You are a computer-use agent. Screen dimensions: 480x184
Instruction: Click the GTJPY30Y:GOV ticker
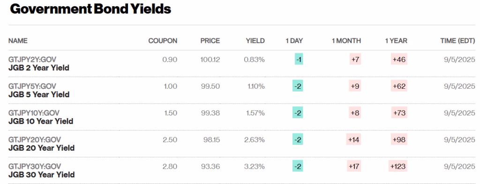click(x=35, y=166)
